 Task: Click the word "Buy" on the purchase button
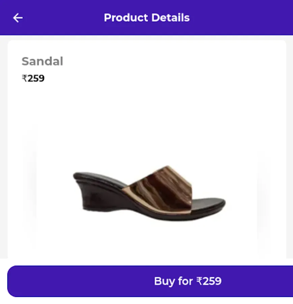(164, 281)
